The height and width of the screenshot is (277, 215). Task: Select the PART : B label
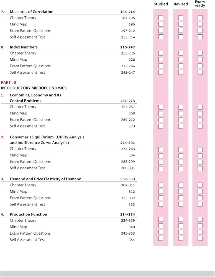tap(9, 83)
